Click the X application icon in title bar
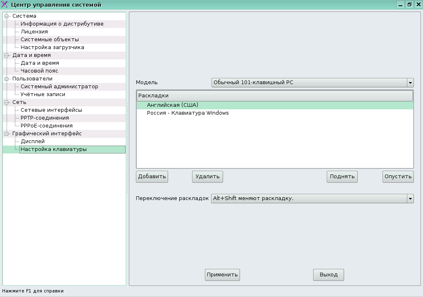423x297 pixels. [x=5, y=5]
